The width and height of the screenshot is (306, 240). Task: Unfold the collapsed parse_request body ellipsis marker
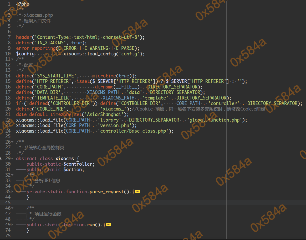pos(137,192)
